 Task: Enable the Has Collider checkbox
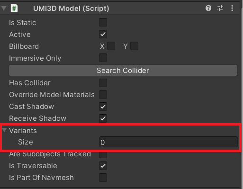coord(103,83)
